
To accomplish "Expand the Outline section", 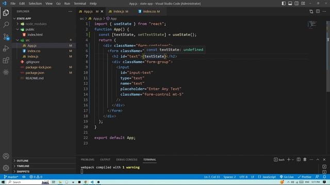I will (x=23, y=161).
